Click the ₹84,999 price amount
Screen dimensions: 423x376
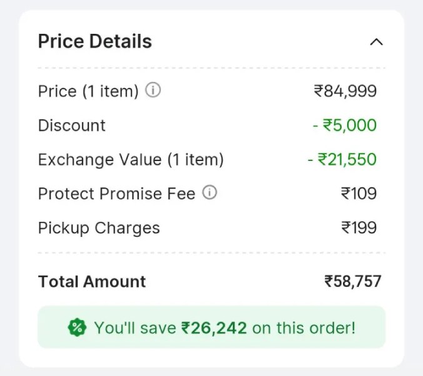[345, 91]
